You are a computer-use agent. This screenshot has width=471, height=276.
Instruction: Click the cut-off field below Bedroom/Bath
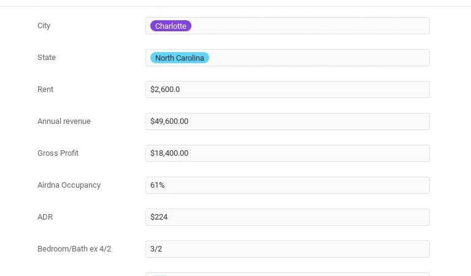pyautogui.click(x=287, y=274)
